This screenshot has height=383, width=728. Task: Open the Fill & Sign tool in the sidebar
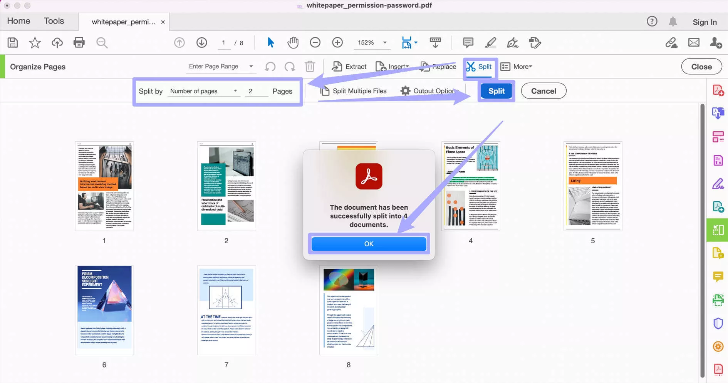(x=718, y=184)
